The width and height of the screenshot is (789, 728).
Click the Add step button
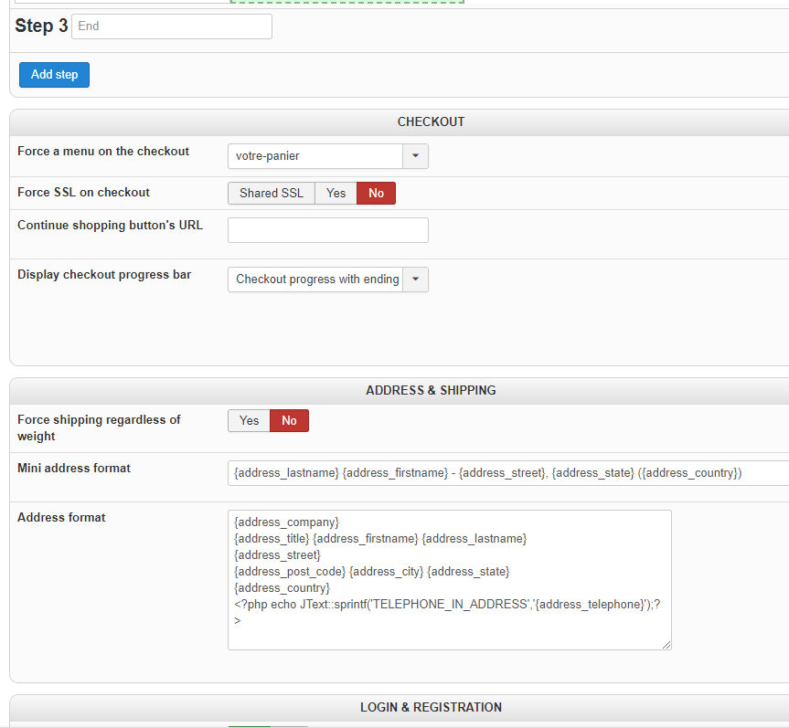click(x=54, y=75)
